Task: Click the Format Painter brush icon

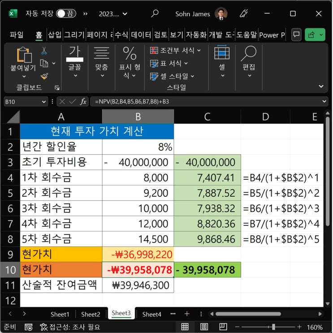Action: point(44,76)
